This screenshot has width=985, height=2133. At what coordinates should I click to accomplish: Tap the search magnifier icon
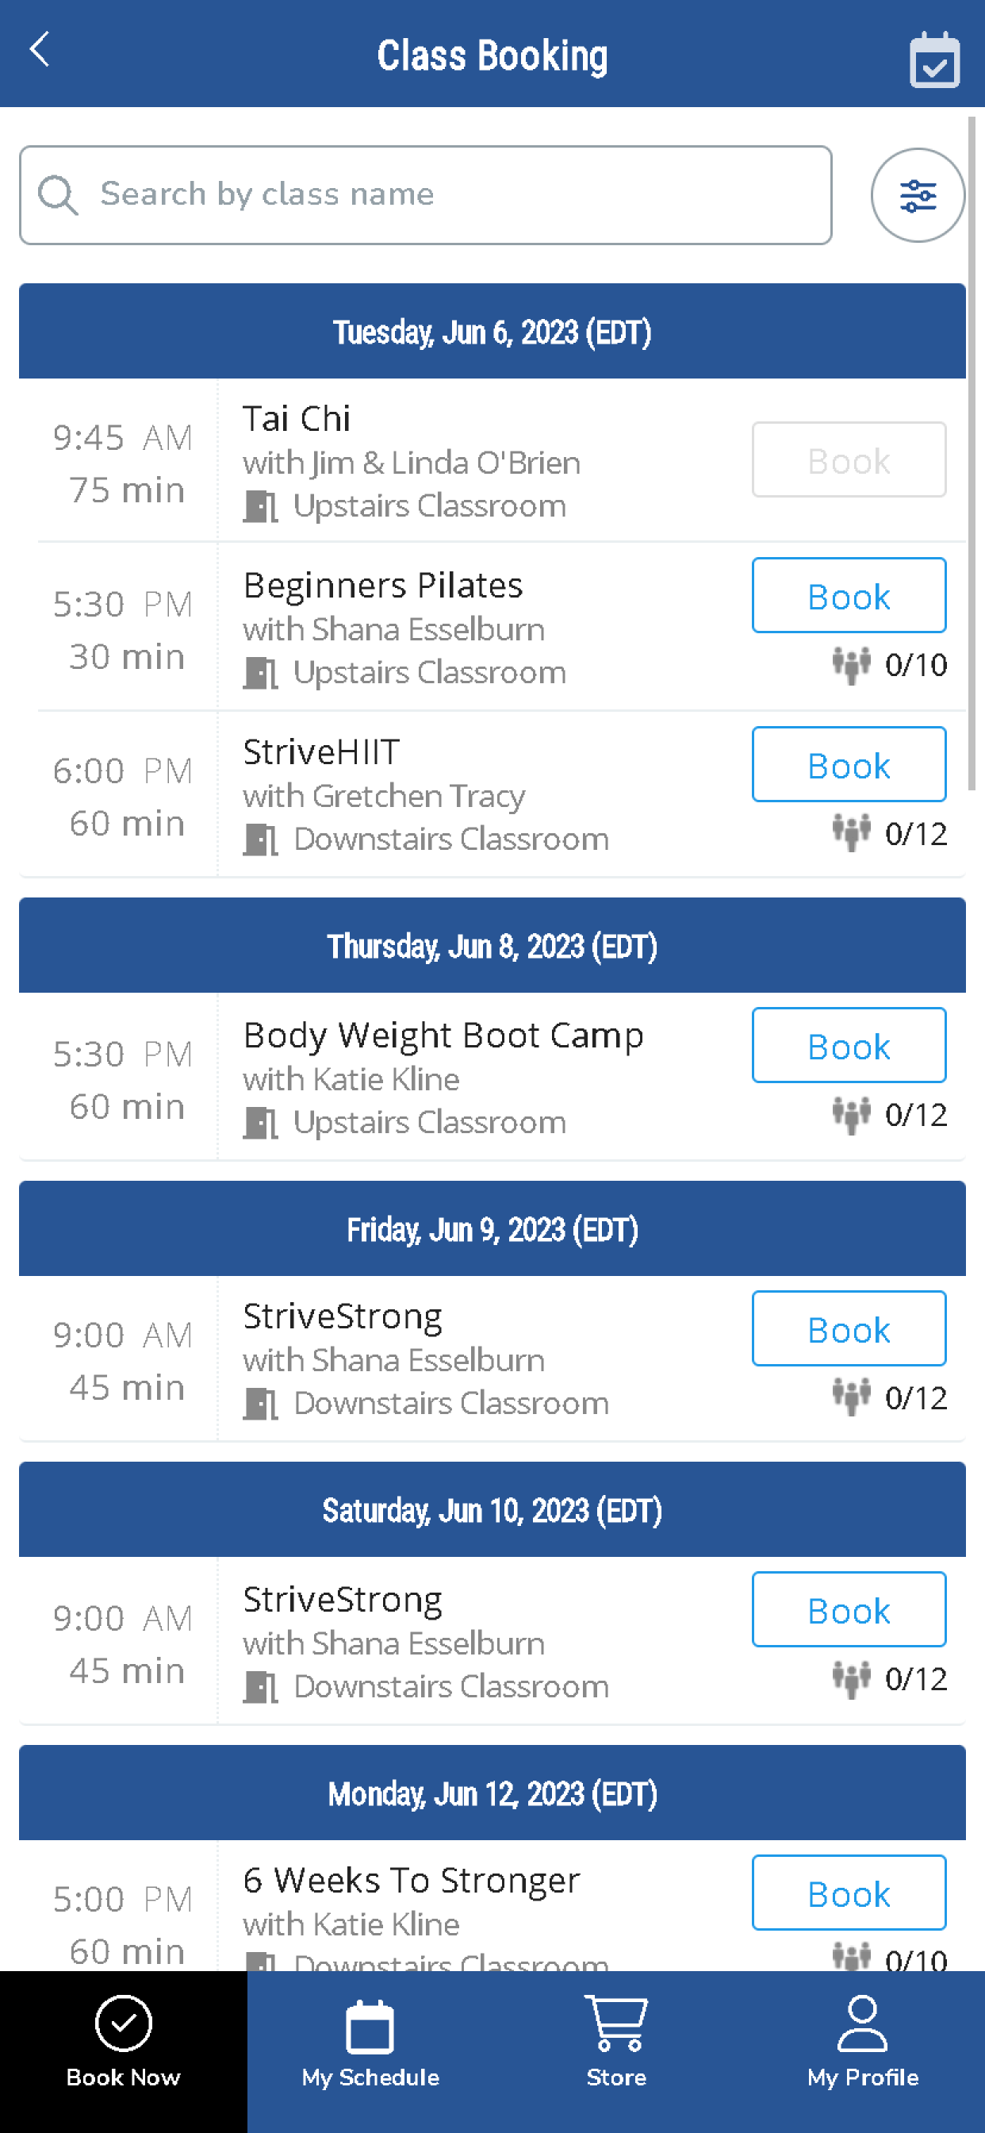pyautogui.click(x=58, y=195)
